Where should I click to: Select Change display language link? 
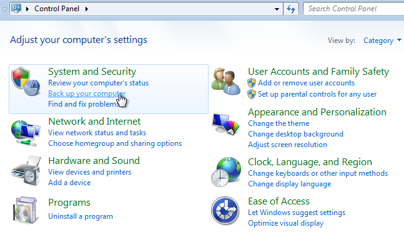point(289,184)
